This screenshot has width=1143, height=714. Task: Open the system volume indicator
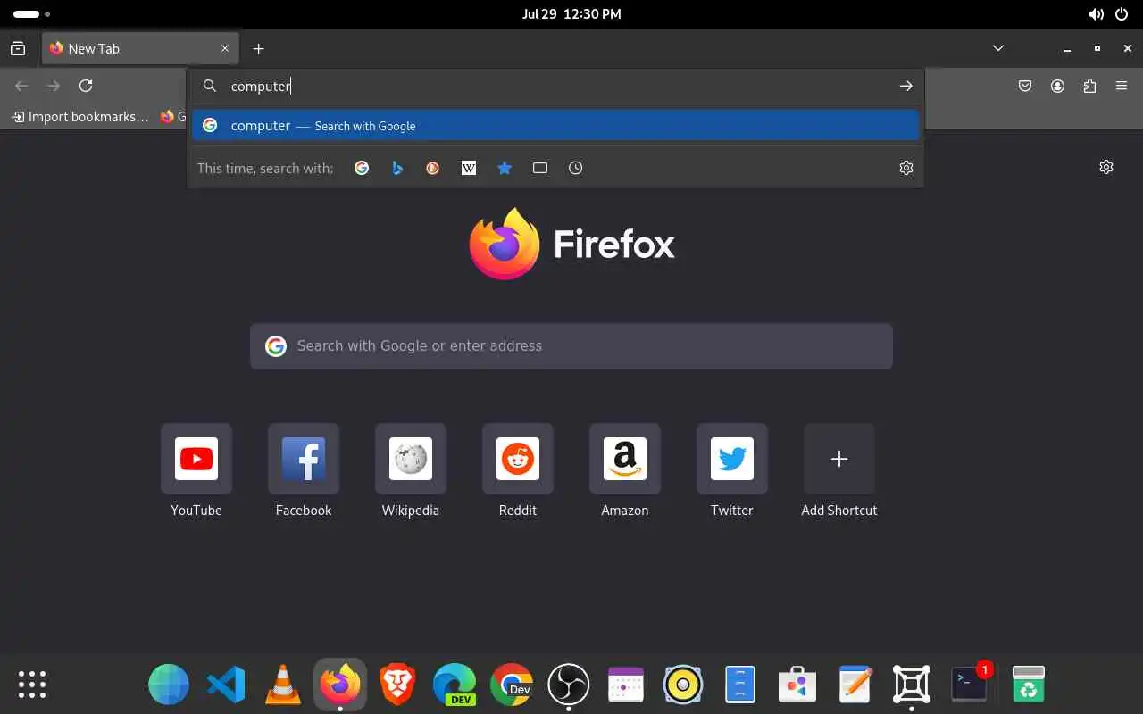point(1096,14)
